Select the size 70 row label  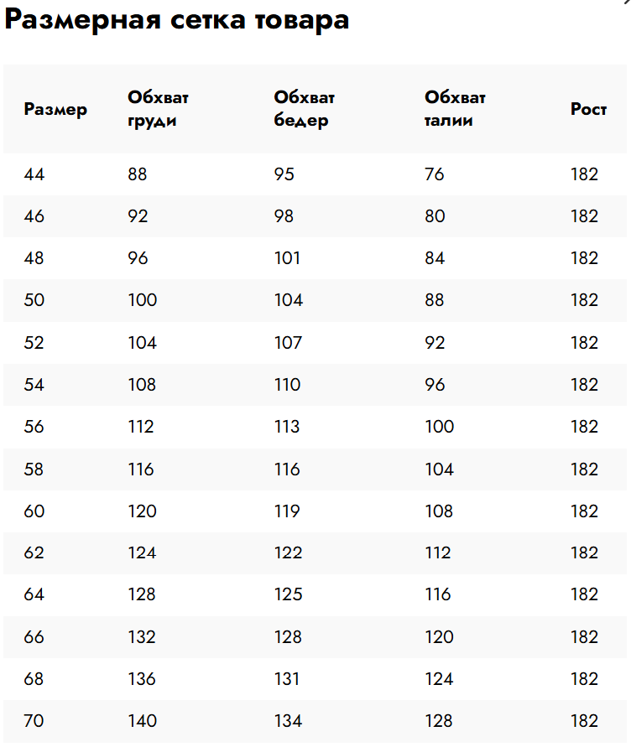point(34,721)
